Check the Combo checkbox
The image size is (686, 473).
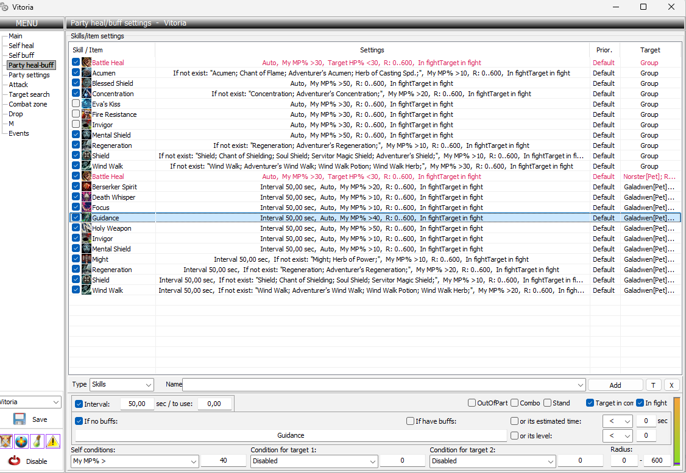[514, 402]
